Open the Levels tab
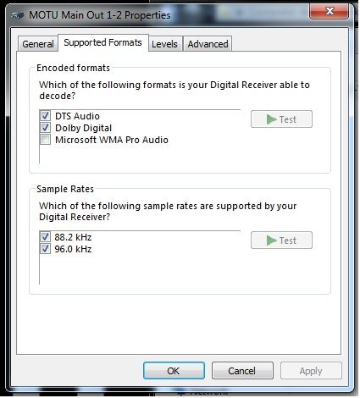 pos(164,44)
